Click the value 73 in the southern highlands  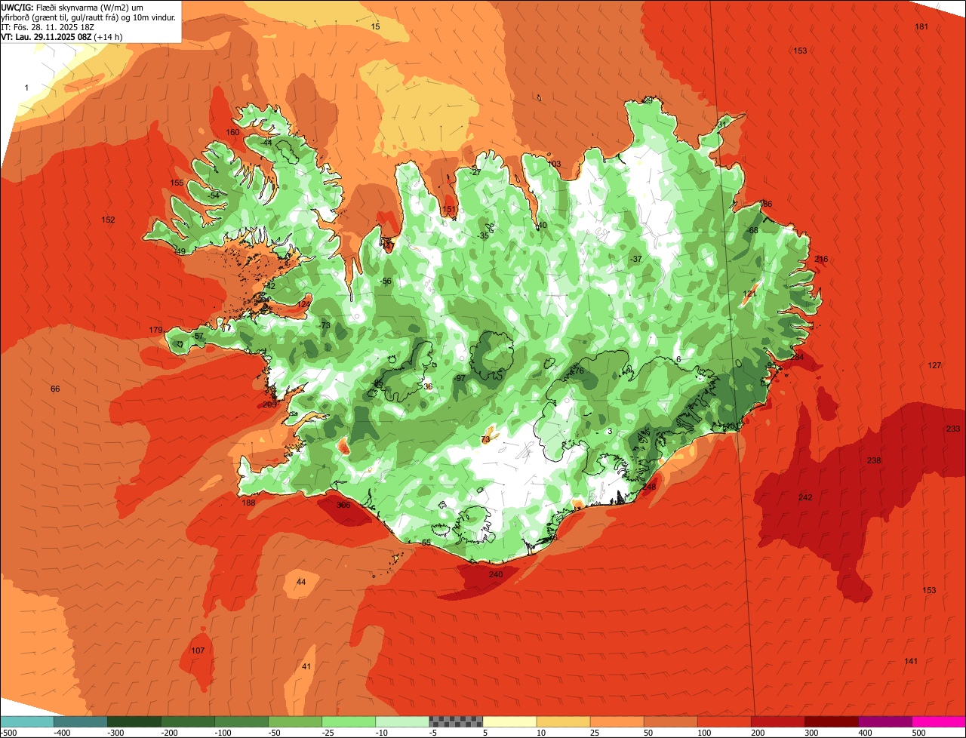(x=486, y=438)
